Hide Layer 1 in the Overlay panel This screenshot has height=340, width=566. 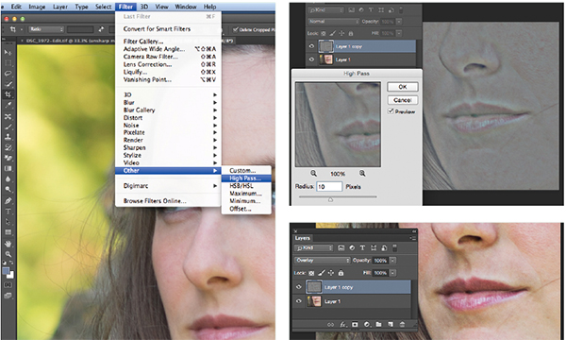(298, 301)
